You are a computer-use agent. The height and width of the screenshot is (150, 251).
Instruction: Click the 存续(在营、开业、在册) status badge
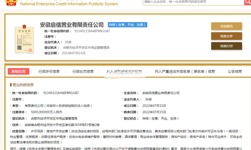128,25
